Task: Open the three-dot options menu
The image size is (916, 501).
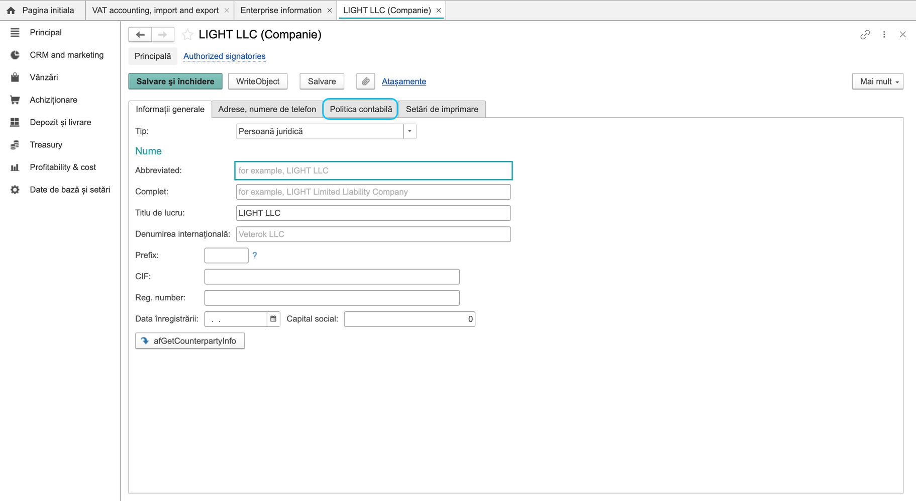Action: click(884, 35)
